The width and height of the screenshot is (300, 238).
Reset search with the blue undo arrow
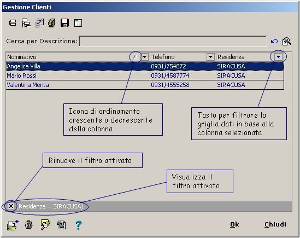(274, 41)
